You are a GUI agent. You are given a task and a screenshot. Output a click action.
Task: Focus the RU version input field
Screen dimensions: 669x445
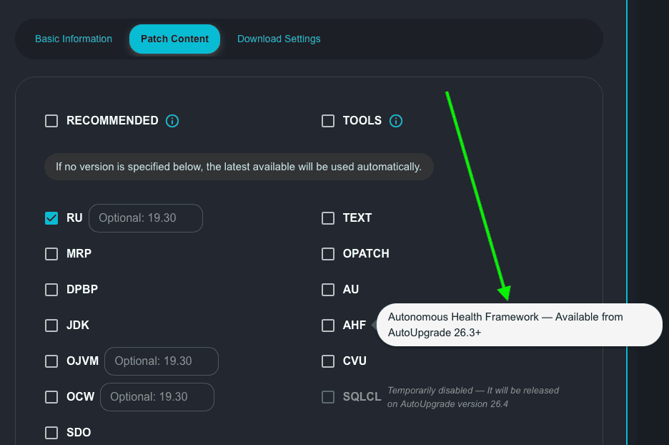point(146,218)
